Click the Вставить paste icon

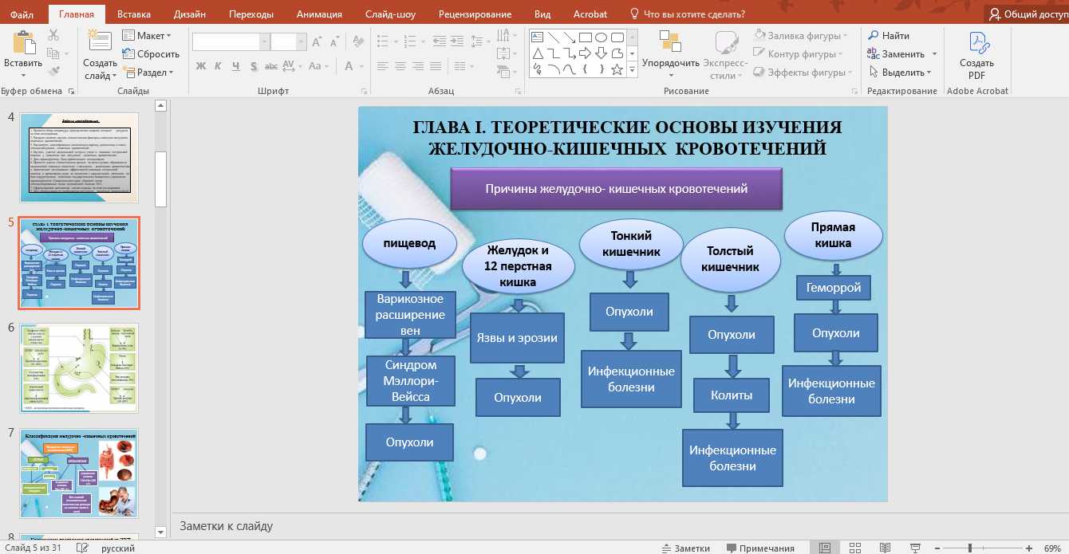coord(22,41)
